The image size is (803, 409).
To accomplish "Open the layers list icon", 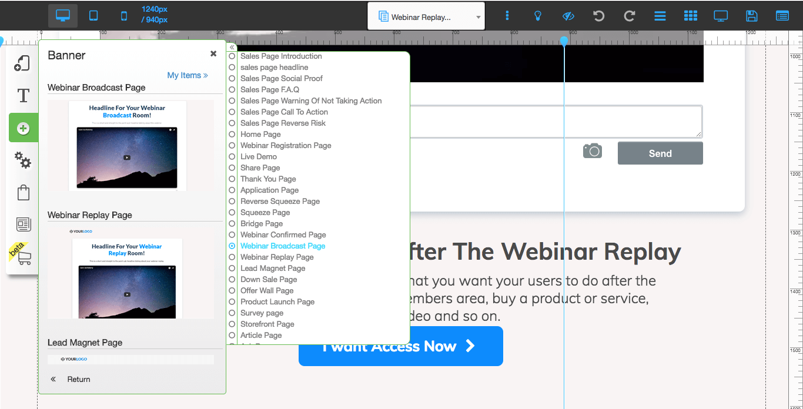I will pyautogui.click(x=660, y=16).
